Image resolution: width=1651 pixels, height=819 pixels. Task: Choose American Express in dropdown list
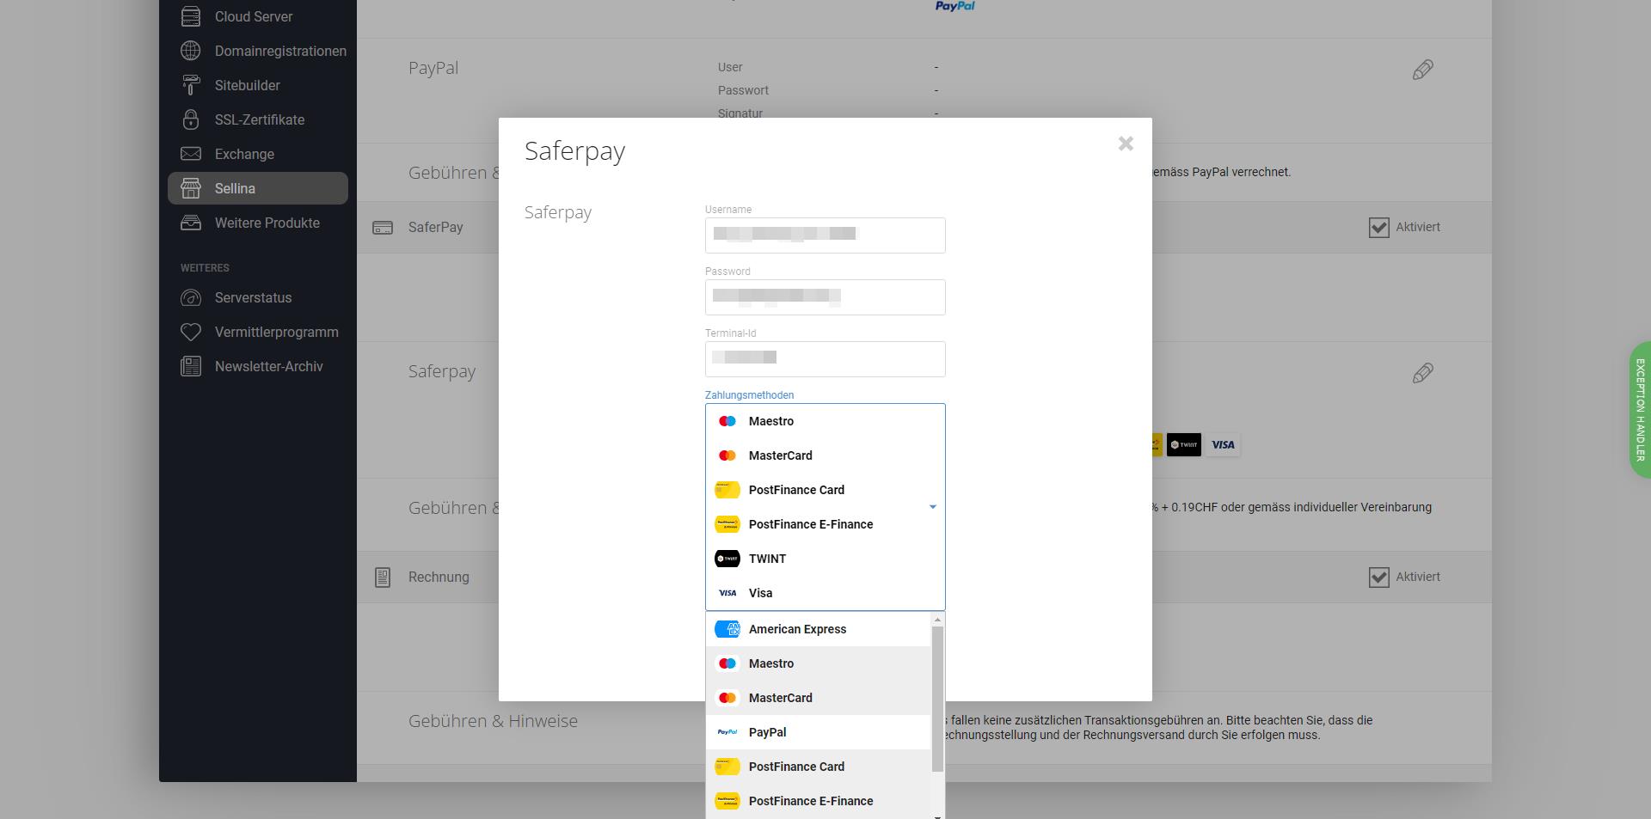[819, 629]
